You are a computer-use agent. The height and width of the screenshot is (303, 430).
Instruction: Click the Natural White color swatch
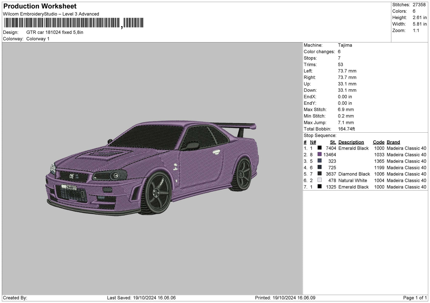coord(320,180)
